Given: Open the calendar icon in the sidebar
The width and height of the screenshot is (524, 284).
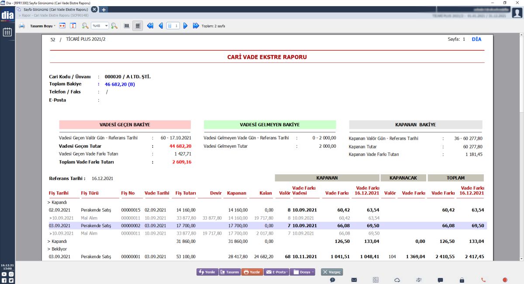Looking at the screenshot, I should [x=7, y=32].
